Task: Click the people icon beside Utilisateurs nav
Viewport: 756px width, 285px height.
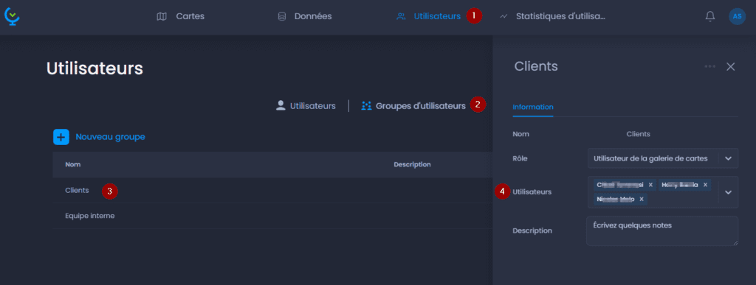Action: 401,16
